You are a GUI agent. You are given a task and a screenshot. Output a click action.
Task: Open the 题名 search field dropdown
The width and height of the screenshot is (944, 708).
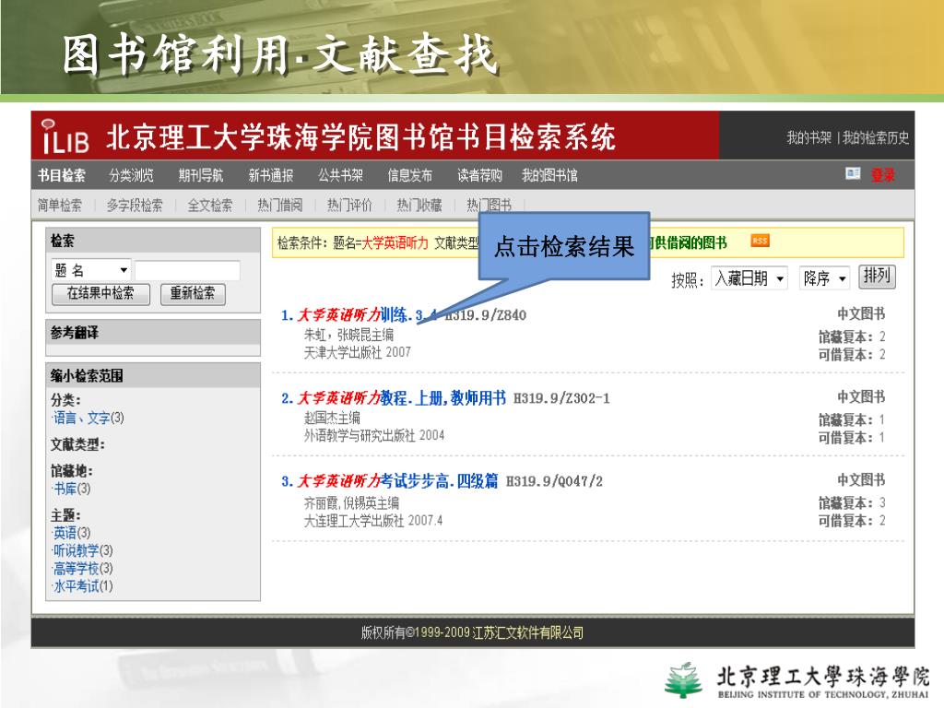[91, 270]
